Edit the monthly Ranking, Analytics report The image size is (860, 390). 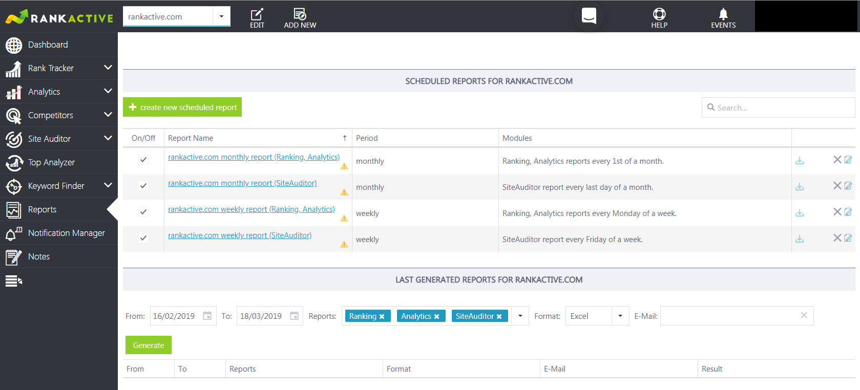tap(848, 160)
